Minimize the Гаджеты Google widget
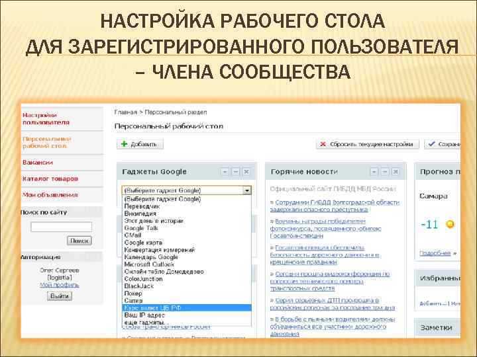The height and width of the screenshot is (357, 477). point(235,172)
